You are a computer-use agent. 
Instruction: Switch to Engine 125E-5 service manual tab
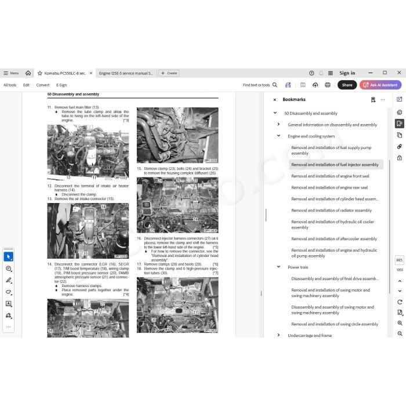pos(126,73)
